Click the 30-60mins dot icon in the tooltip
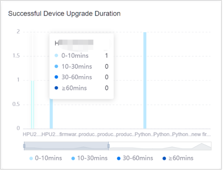 pyautogui.click(x=56, y=77)
